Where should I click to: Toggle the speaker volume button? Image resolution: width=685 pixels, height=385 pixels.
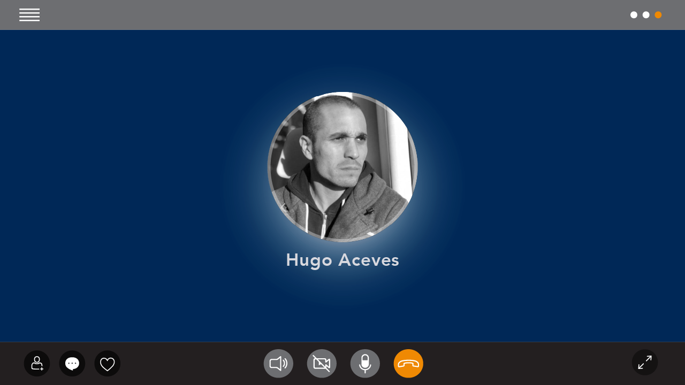(278, 364)
